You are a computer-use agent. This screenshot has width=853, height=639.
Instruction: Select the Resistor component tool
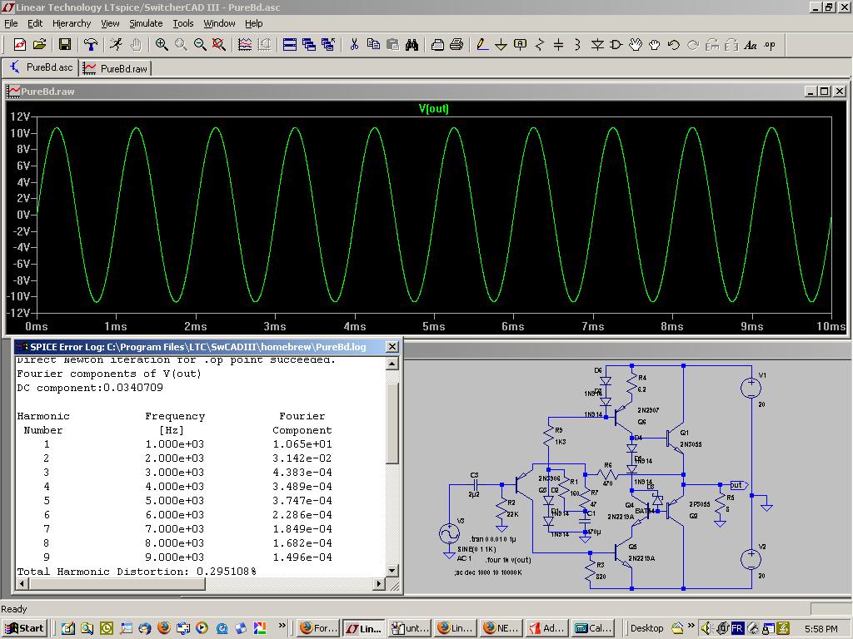(x=540, y=45)
